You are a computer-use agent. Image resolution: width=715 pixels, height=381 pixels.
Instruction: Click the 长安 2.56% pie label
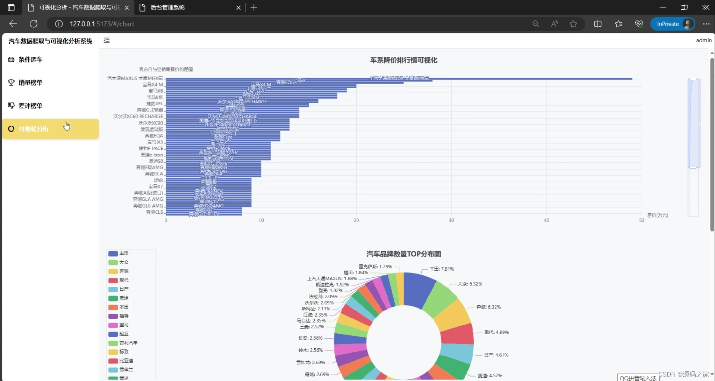(310, 338)
